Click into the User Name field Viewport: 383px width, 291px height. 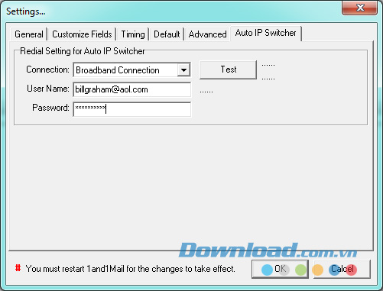tap(131, 89)
